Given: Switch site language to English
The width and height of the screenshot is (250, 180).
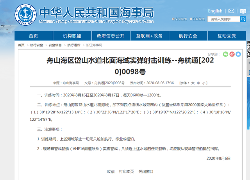Looking at the screenshot, I should (215, 11).
